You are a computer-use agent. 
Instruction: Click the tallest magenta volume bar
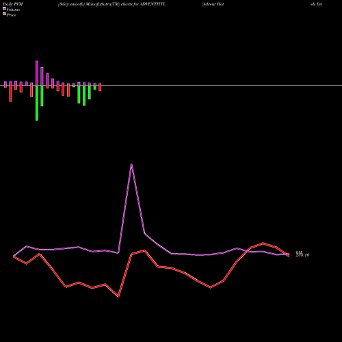37,73
